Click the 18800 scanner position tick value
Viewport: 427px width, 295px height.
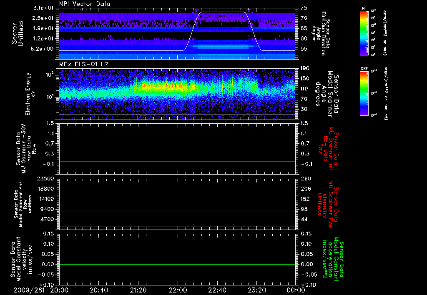45,189
